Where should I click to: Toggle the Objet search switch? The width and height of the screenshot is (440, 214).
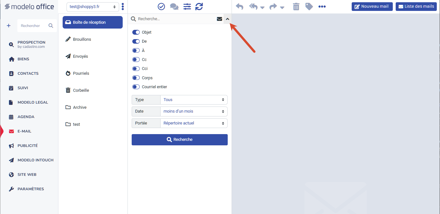tap(136, 32)
